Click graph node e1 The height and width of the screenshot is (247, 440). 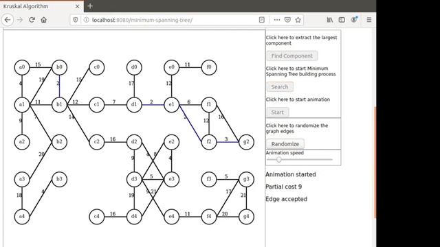pos(171,104)
